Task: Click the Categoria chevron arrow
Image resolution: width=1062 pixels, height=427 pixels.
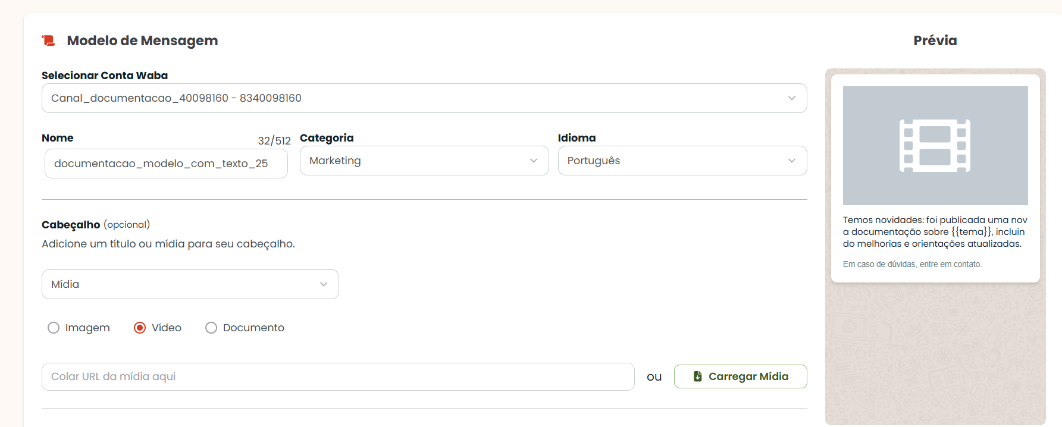Action: point(534,161)
